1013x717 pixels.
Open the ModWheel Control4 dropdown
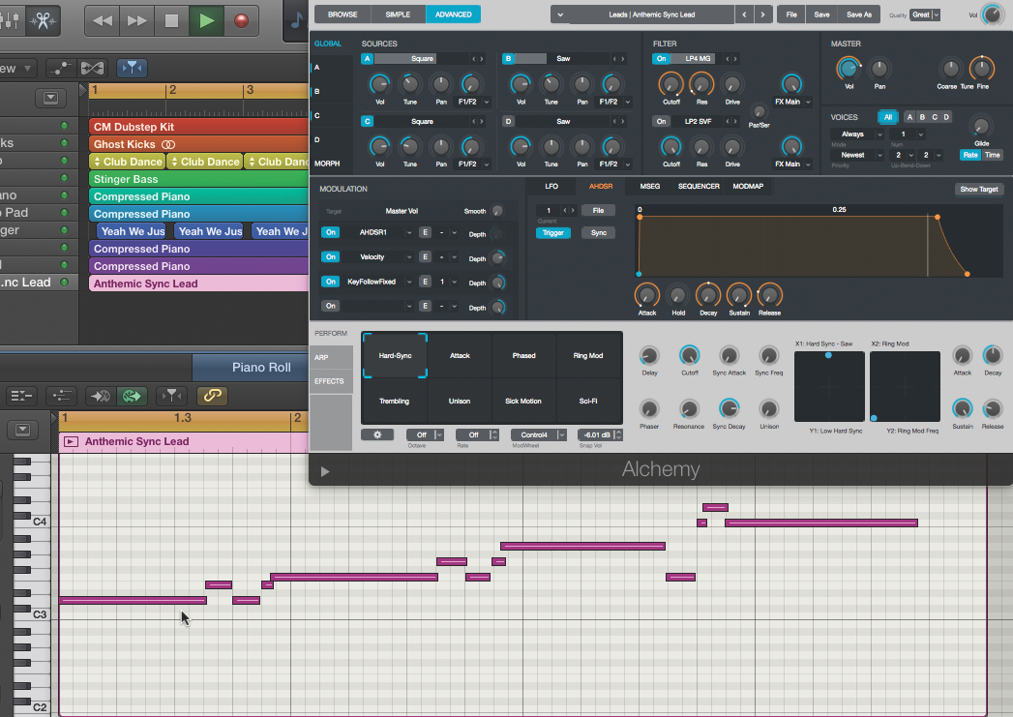(x=539, y=434)
